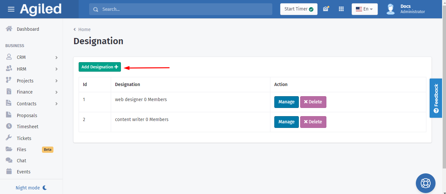Viewport: 446px width, 194px height.
Task: Open the apps grid icon
Action: [341, 9]
